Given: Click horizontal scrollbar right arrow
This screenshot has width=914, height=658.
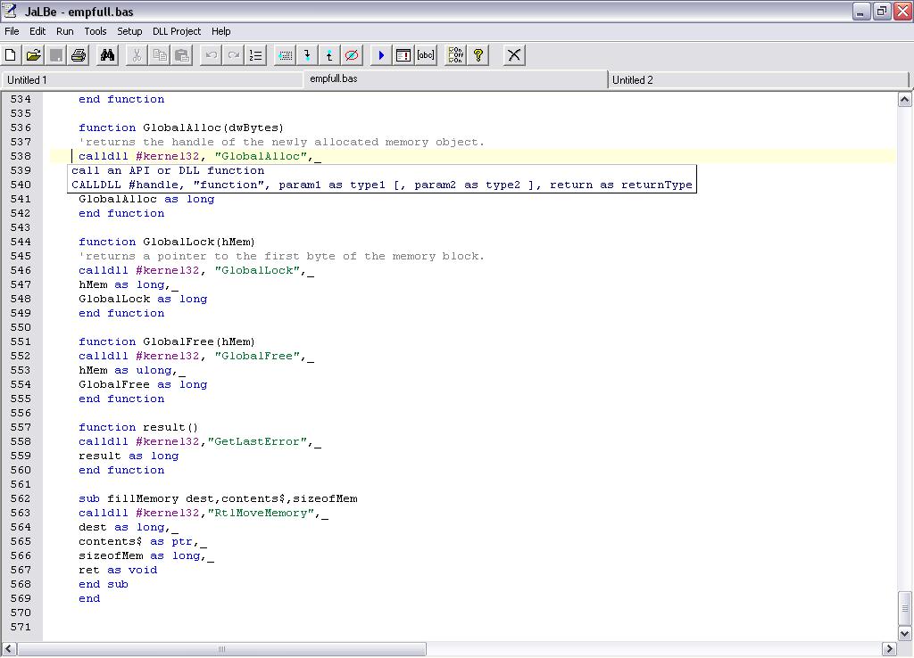Looking at the screenshot, I should point(889,649).
